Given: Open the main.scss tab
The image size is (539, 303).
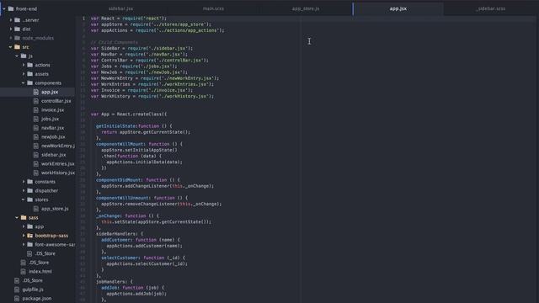Looking at the screenshot, I should pos(213,8).
